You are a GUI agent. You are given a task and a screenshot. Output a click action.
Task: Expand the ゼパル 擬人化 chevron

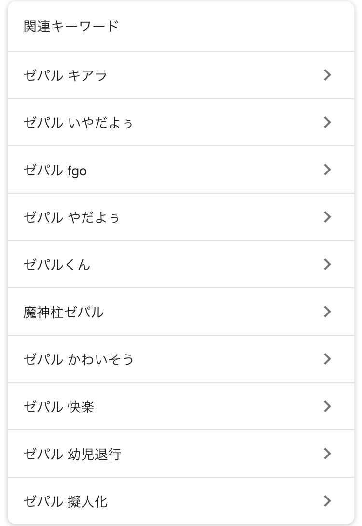tap(327, 501)
